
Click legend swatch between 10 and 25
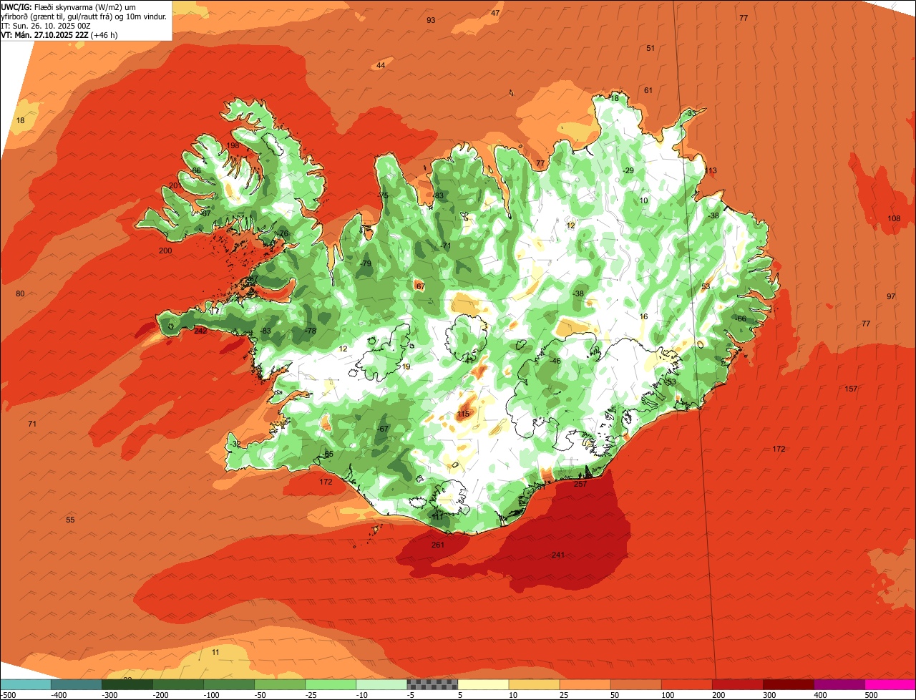click(x=534, y=684)
